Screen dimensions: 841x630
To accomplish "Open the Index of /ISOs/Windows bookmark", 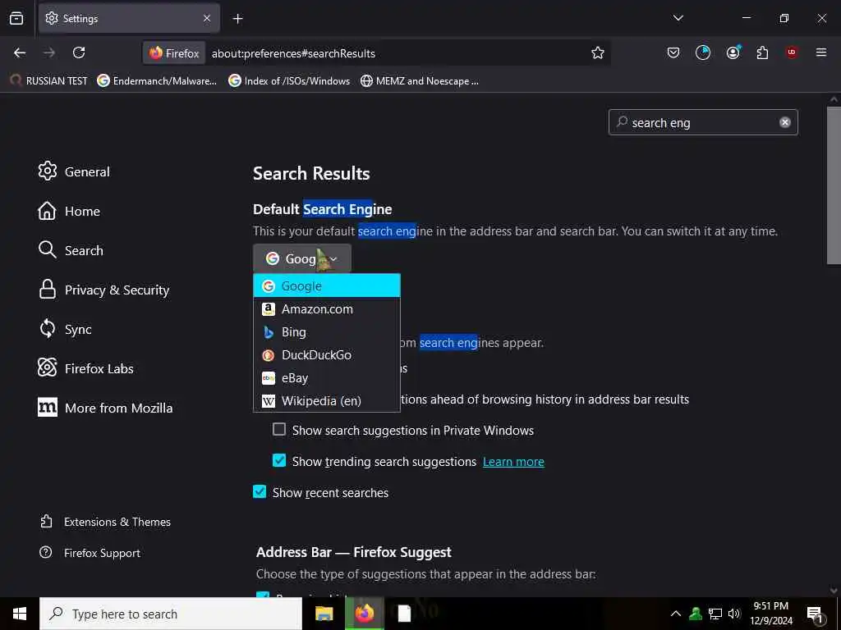I will click(x=289, y=81).
